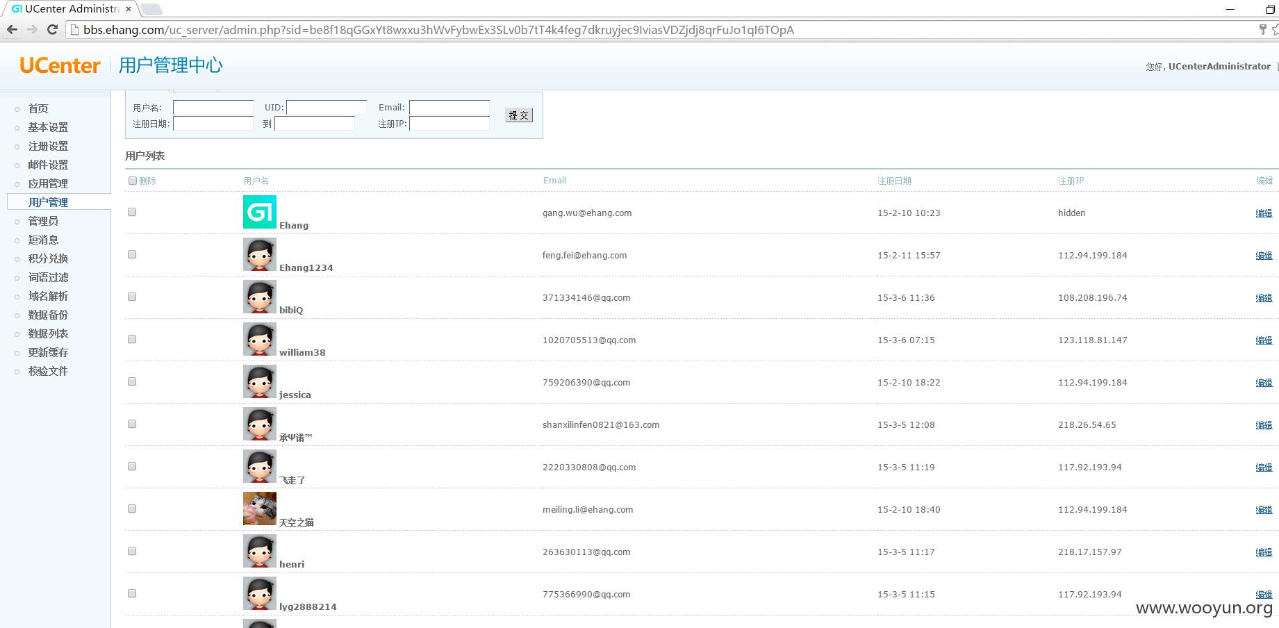Screen dimensions: 1279x628
Task: Open 数据备份 in the sidebar
Action: click(x=48, y=315)
